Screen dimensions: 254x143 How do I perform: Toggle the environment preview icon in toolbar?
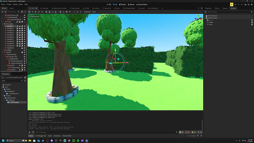point(77,12)
